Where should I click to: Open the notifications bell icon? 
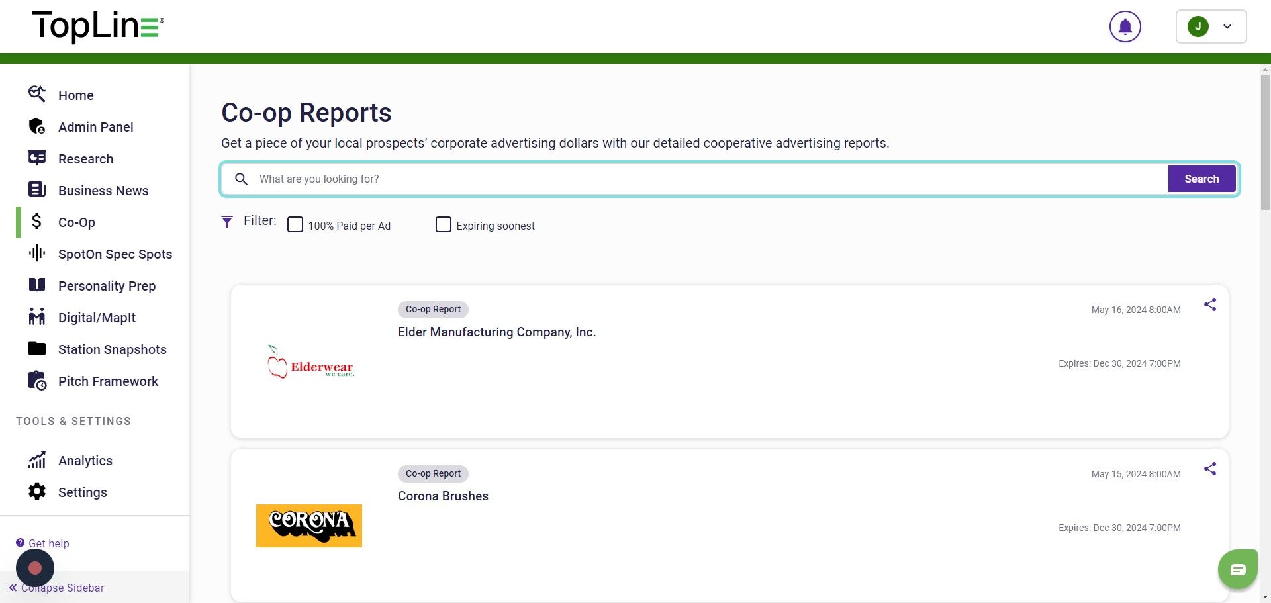tap(1125, 27)
